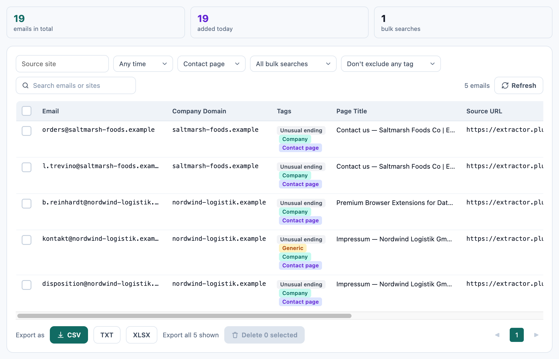Toggle the select-all checkbox in header

point(27,111)
